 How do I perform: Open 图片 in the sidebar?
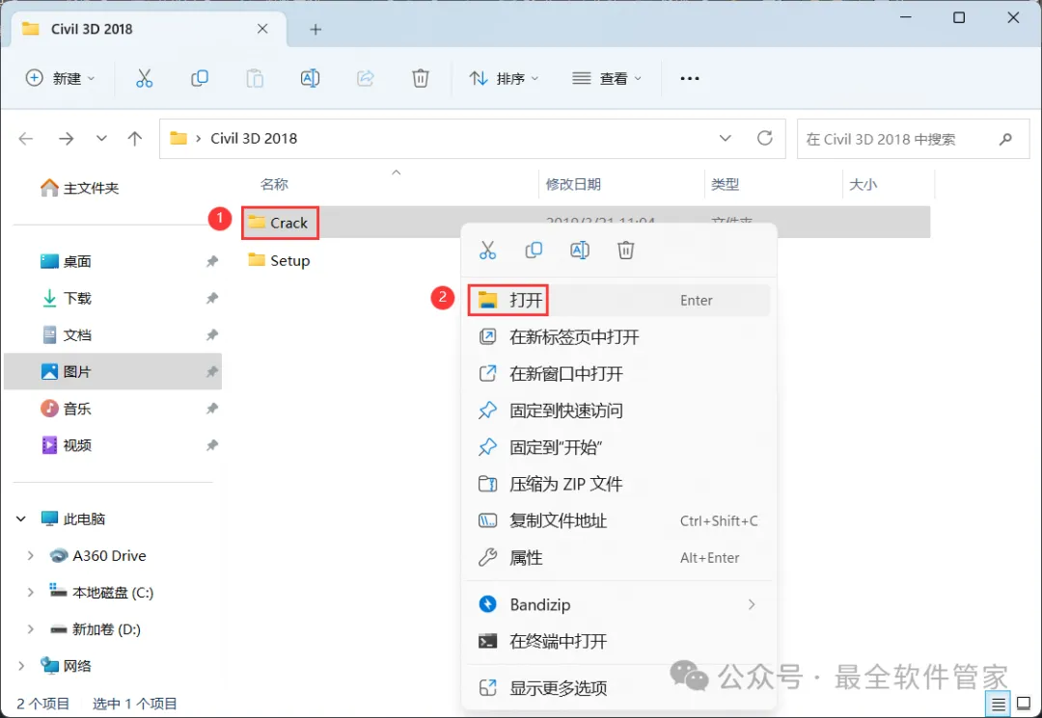[113, 372]
